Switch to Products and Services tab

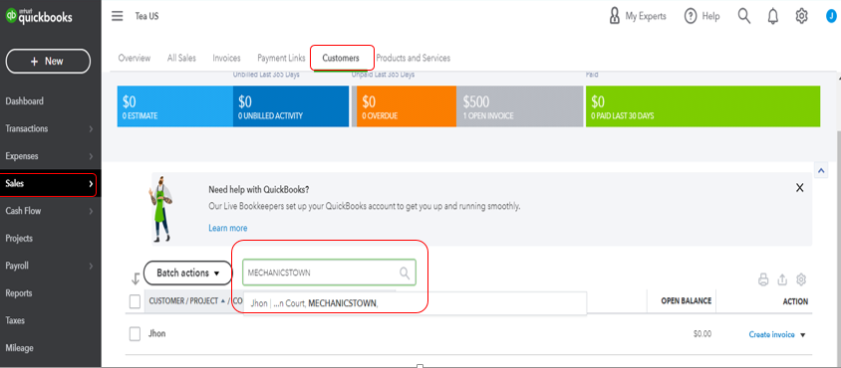pos(413,58)
